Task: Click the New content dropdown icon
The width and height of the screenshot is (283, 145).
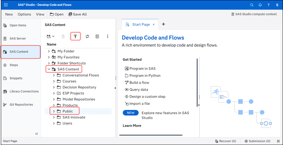Action: (x=50, y=36)
